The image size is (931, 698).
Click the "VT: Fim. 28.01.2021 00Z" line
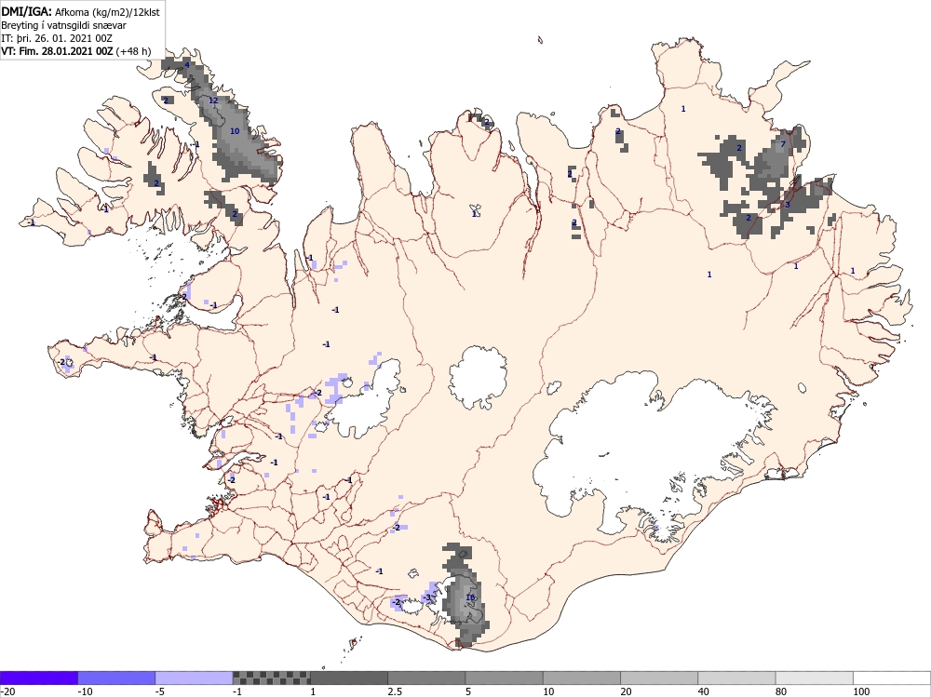(x=57, y=51)
